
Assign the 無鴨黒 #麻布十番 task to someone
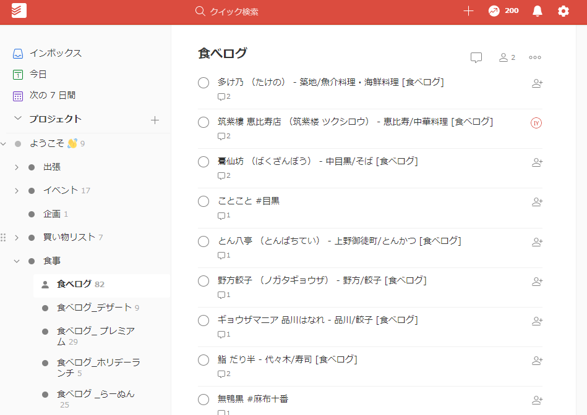tap(537, 400)
